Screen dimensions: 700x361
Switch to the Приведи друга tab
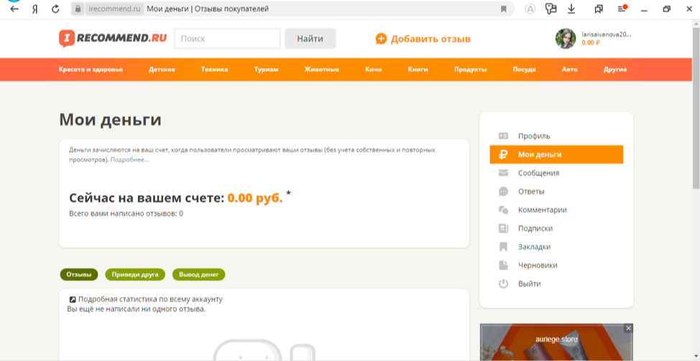coord(135,275)
